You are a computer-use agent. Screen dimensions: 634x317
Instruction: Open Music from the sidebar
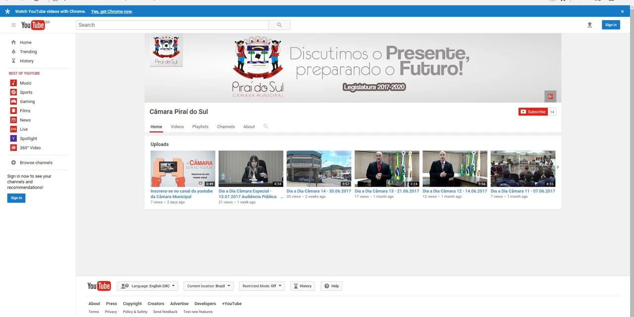point(25,83)
